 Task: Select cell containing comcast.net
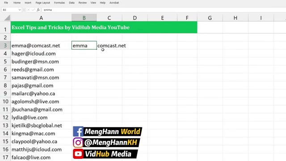click(x=109, y=46)
